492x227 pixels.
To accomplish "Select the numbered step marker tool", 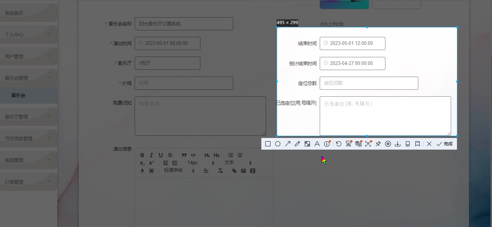I will click(x=327, y=144).
